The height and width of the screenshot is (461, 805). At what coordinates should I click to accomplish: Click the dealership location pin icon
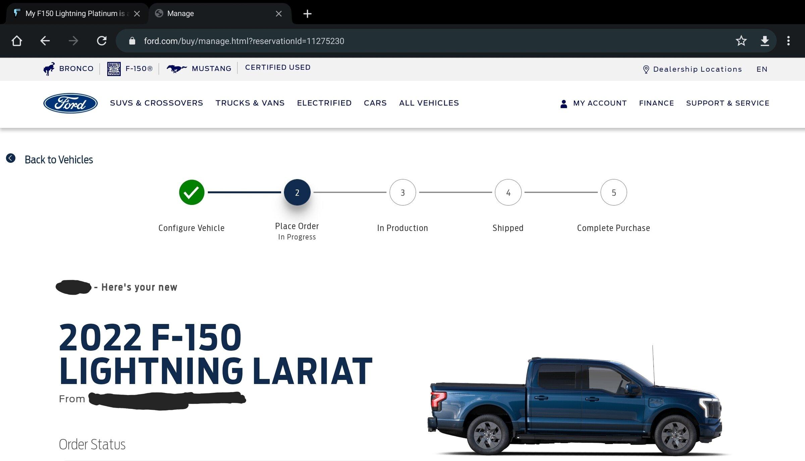646,69
